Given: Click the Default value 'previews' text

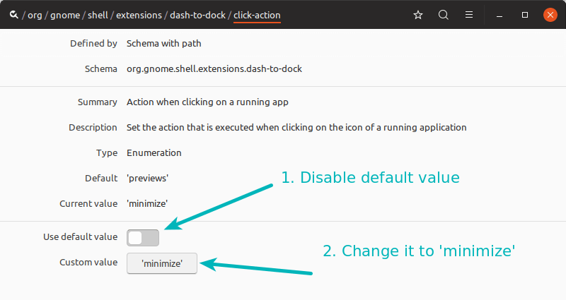Looking at the screenshot, I should pos(146,178).
